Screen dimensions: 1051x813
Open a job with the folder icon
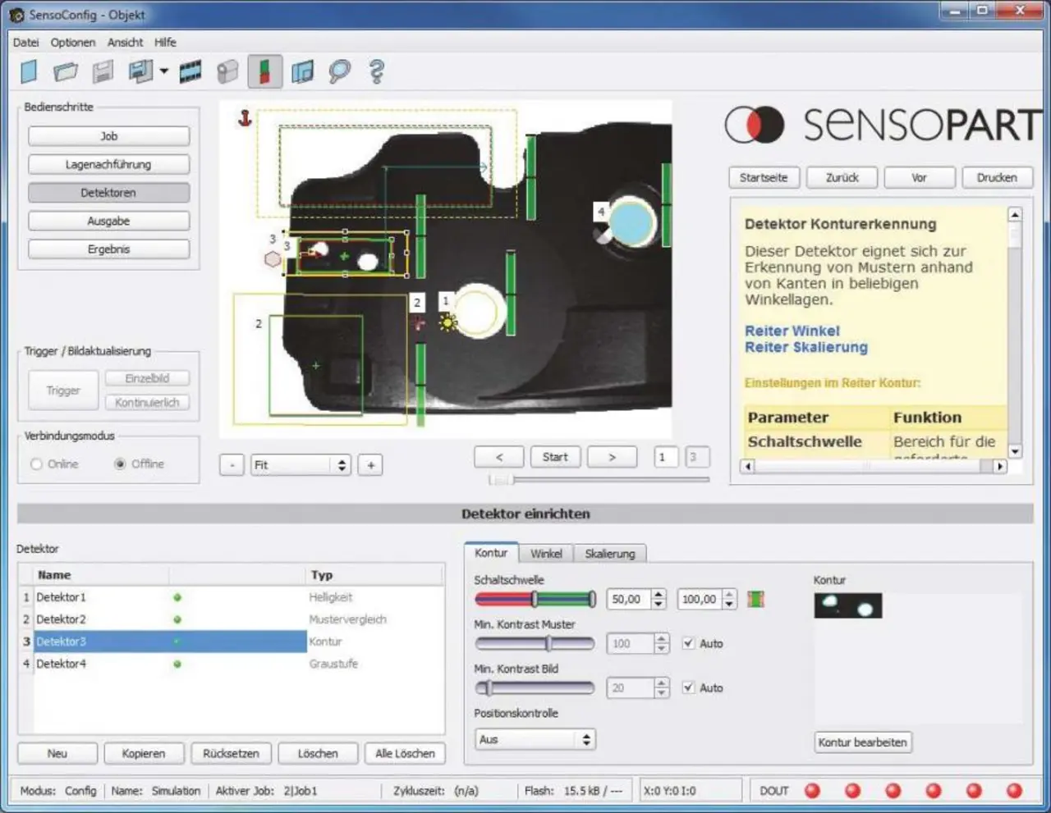(x=66, y=72)
